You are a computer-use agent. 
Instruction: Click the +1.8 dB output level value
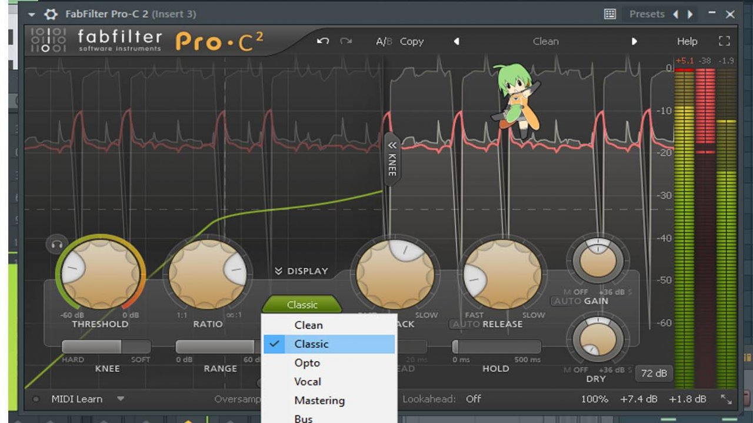click(x=687, y=399)
